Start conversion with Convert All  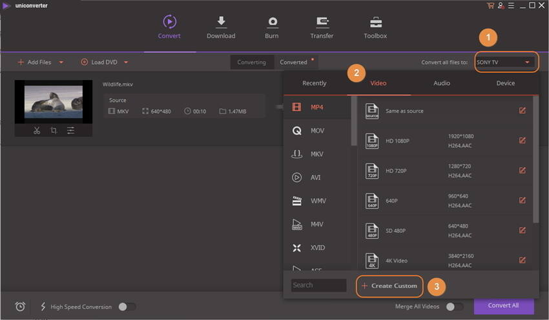pyautogui.click(x=504, y=306)
